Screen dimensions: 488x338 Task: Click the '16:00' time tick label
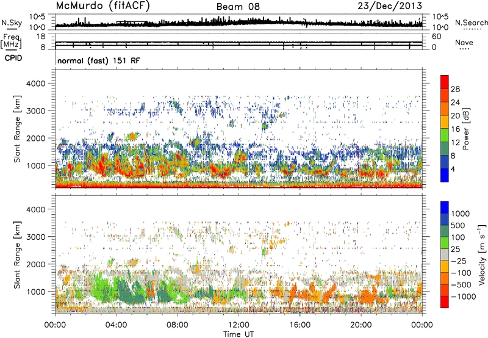(x=300, y=325)
